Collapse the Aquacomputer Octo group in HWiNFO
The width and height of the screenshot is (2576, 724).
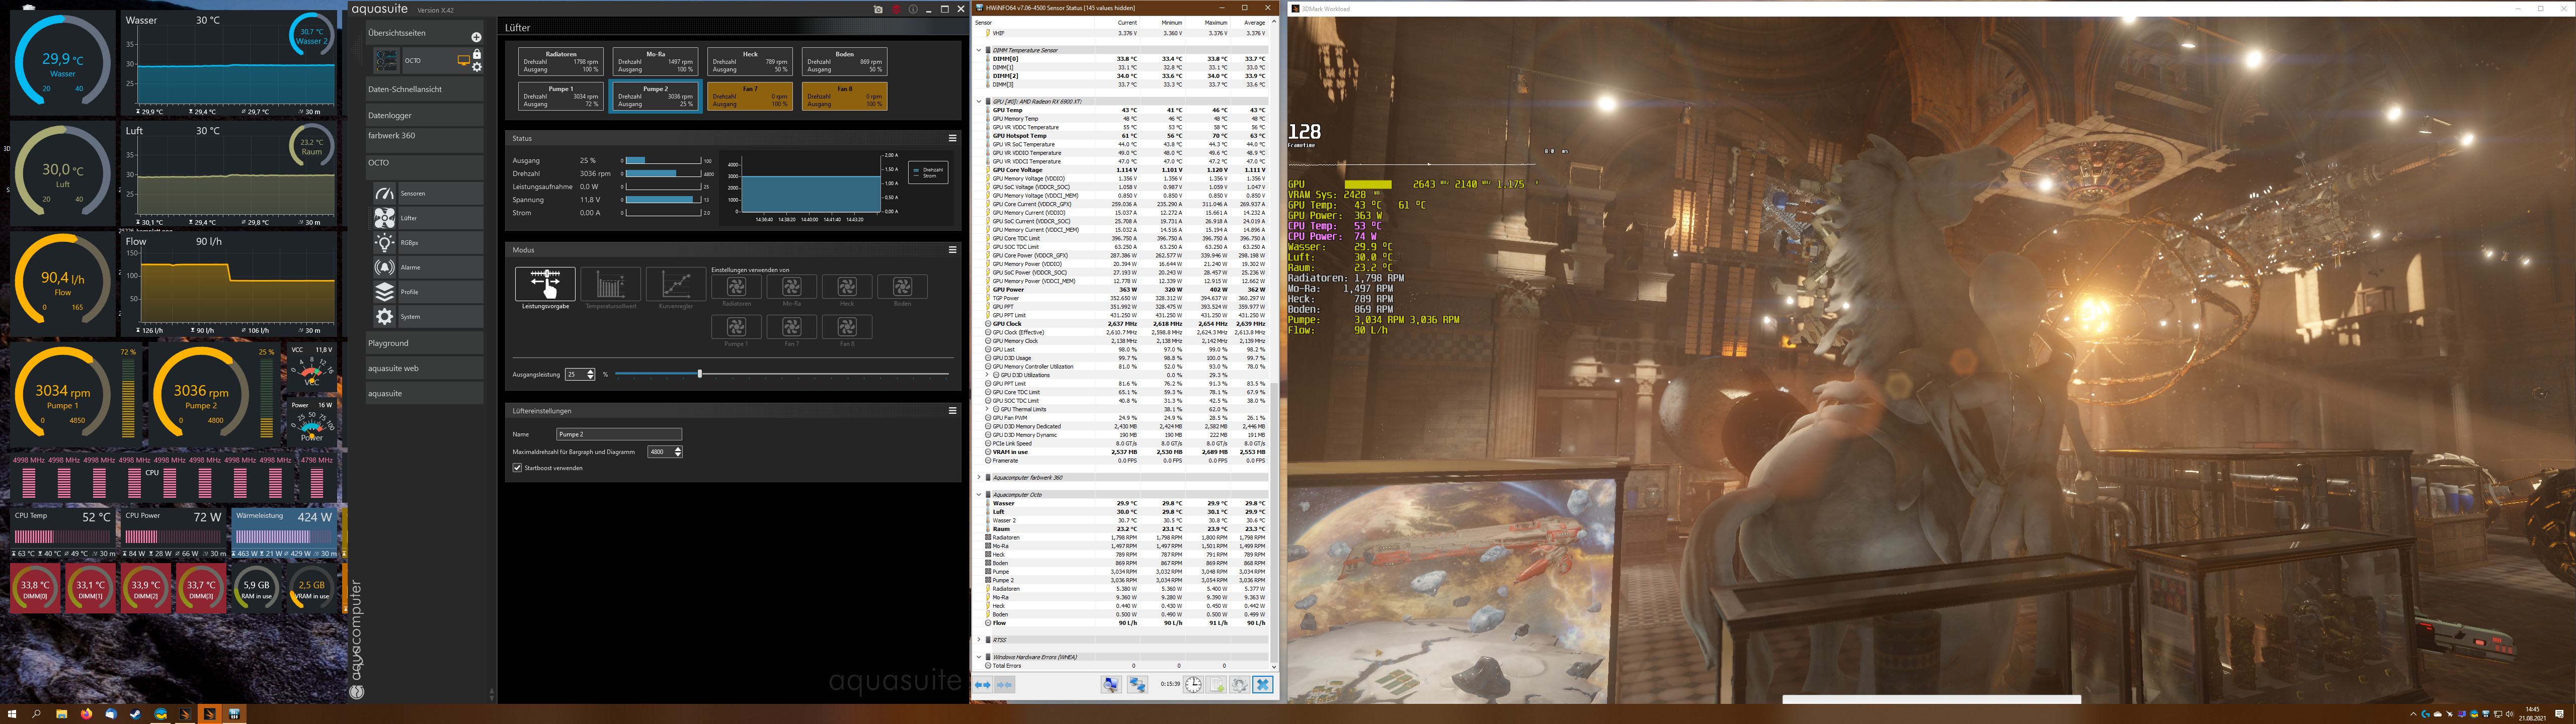(x=979, y=494)
